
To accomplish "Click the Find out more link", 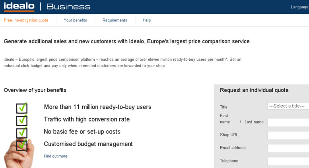I will click(56, 156).
